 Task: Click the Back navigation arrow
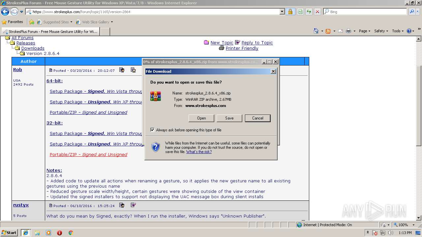click(5, 12)
